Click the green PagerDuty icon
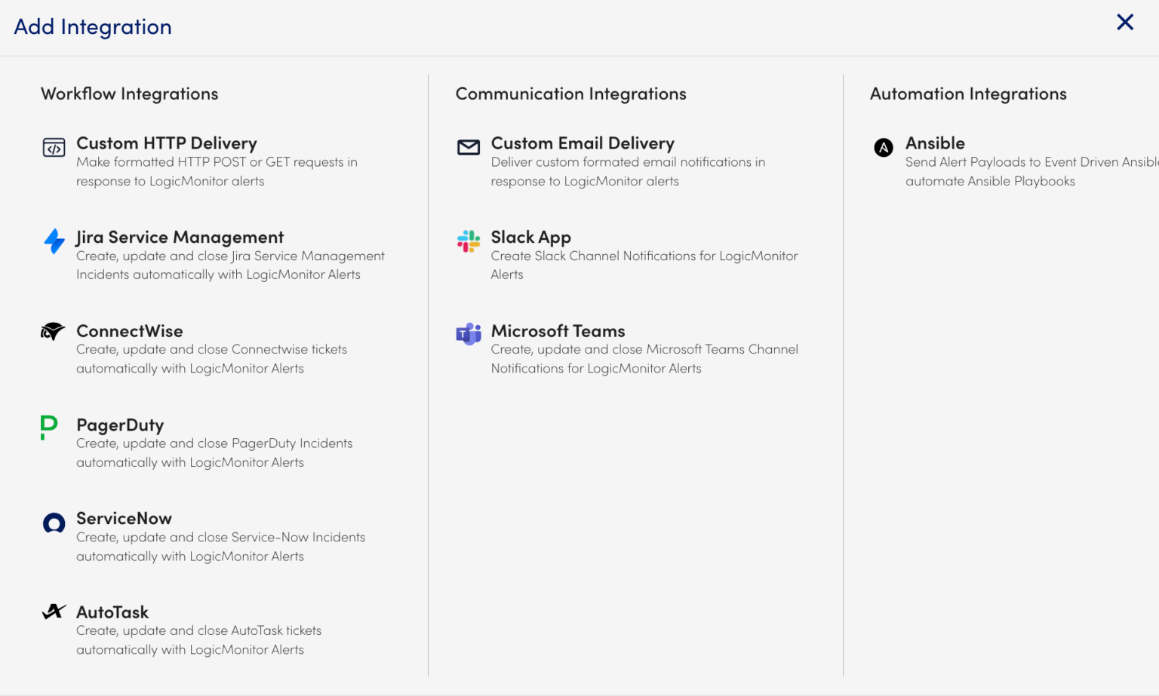This screenshot has height=696, width=1159. click(x=48, y=427)
